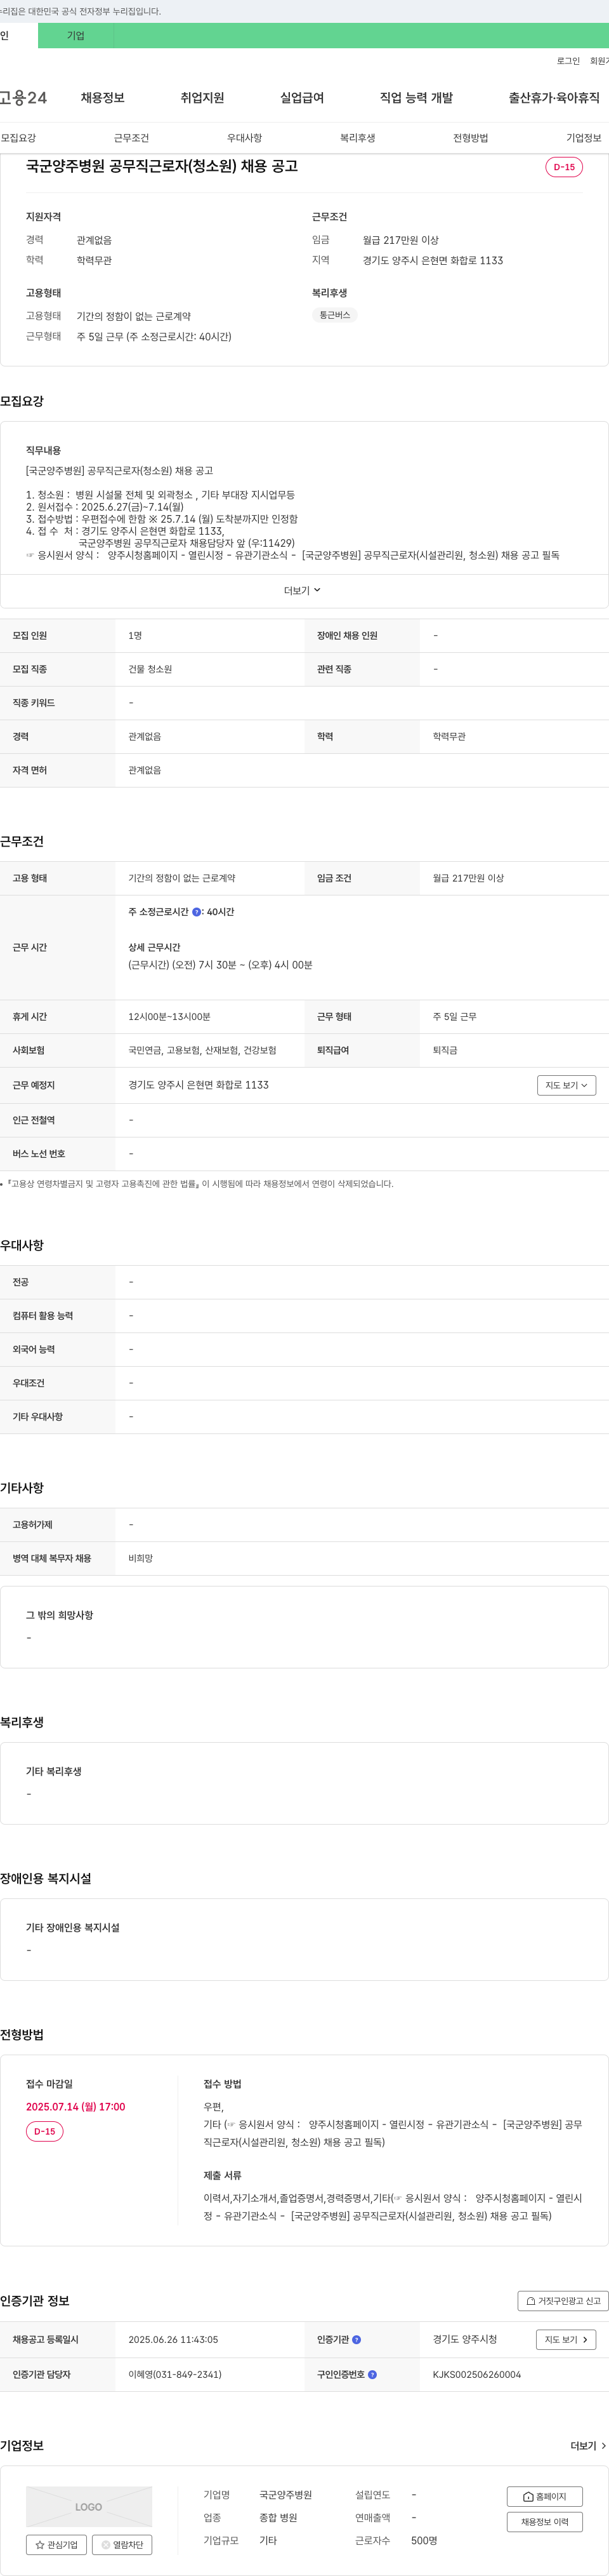
Task: Expand job description with 더보기
Action: coord(303,590)
